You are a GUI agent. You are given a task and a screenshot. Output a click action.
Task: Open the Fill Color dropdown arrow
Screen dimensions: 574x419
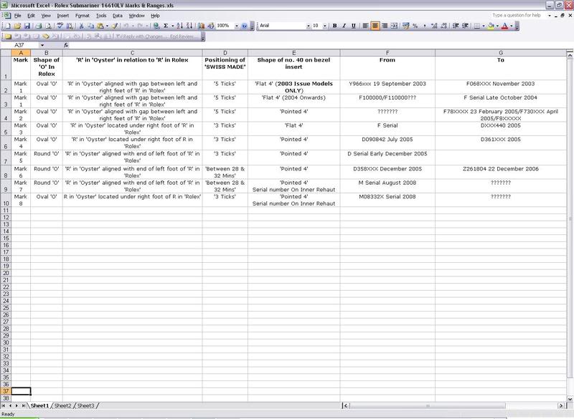497,26
